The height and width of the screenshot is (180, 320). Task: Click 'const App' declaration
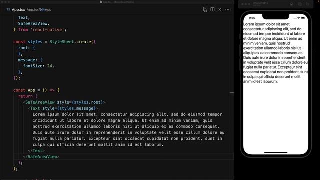tap(24, 90)
